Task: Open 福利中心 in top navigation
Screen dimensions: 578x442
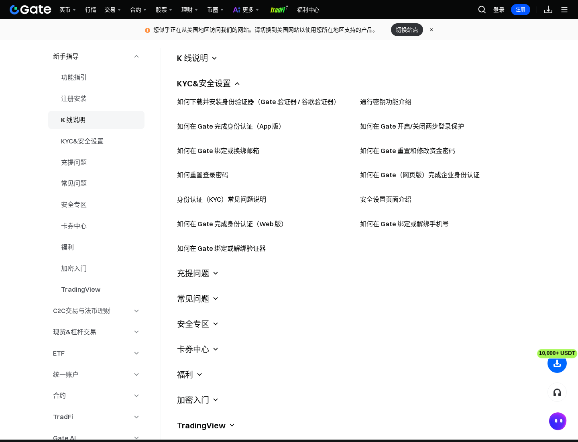Action: [x=308, y=10]
